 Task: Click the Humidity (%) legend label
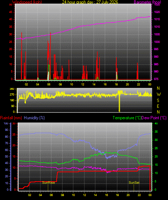click(34, 118)
